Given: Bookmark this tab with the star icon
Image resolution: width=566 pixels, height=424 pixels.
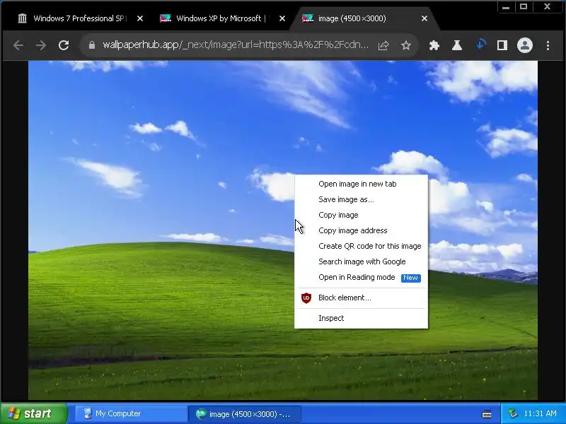Looking at the screenshot, I should pyautogui.click(x=406, y=45).
